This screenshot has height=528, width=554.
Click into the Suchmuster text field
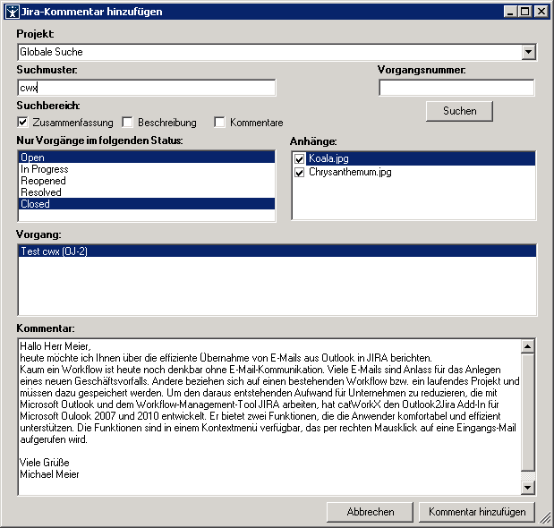146,88
